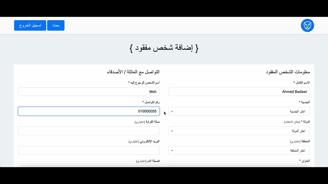Click the الدولة (مكان الاختفاء) label
Viewport: 328px width, 184px height.
pyautogui.click(x=297, y=122)
